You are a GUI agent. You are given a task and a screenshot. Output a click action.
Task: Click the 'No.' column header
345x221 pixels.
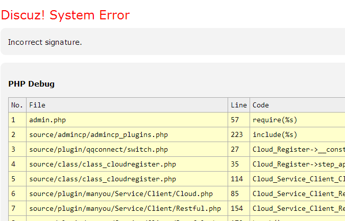click(x=17, y=105)
